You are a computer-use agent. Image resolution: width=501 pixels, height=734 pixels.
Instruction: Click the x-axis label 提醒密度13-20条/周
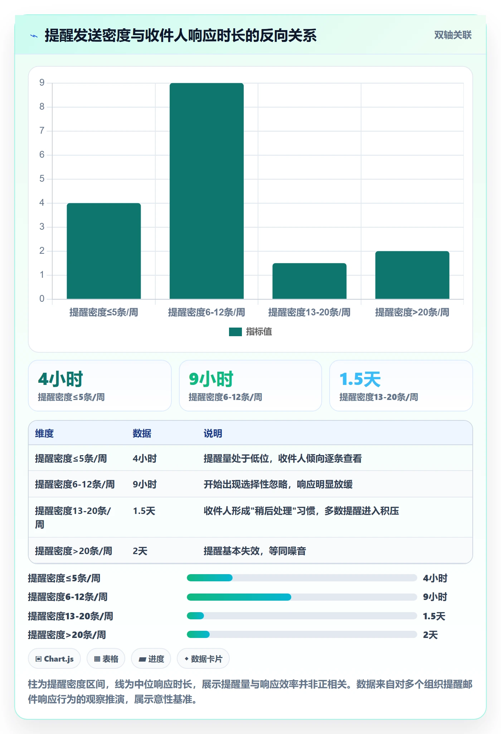coord(310,312)
